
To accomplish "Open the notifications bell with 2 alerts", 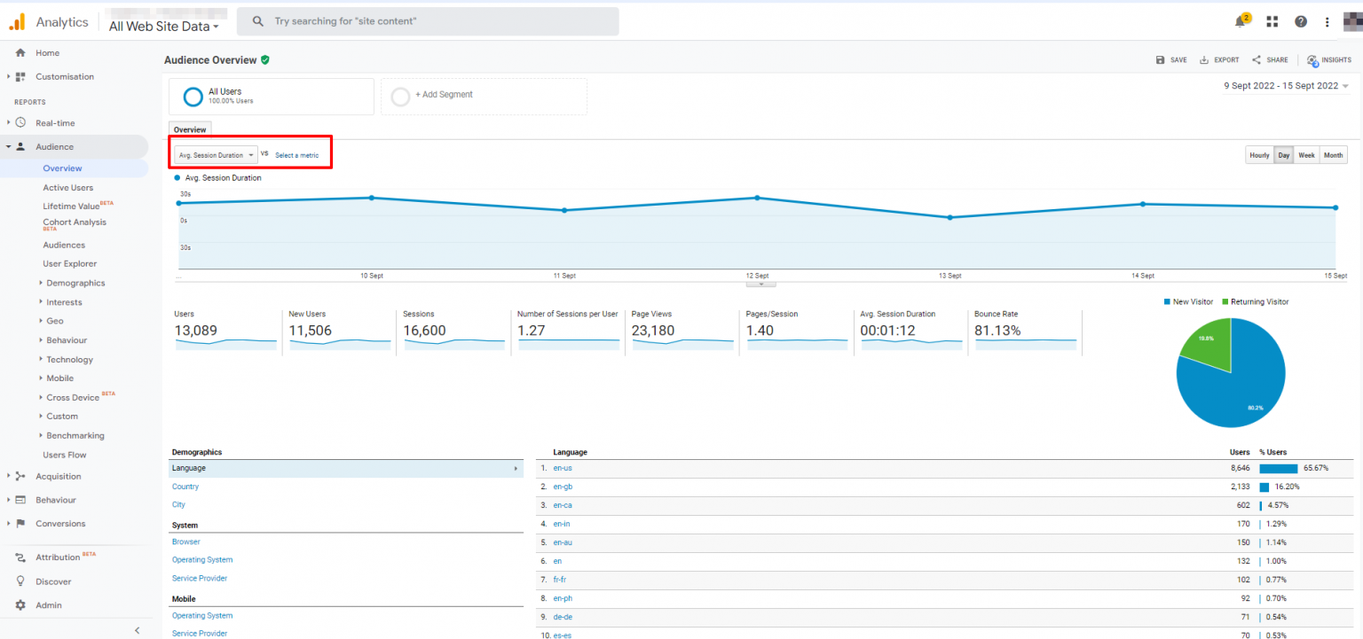I will pyautogui.click(x=1240, y=20).
